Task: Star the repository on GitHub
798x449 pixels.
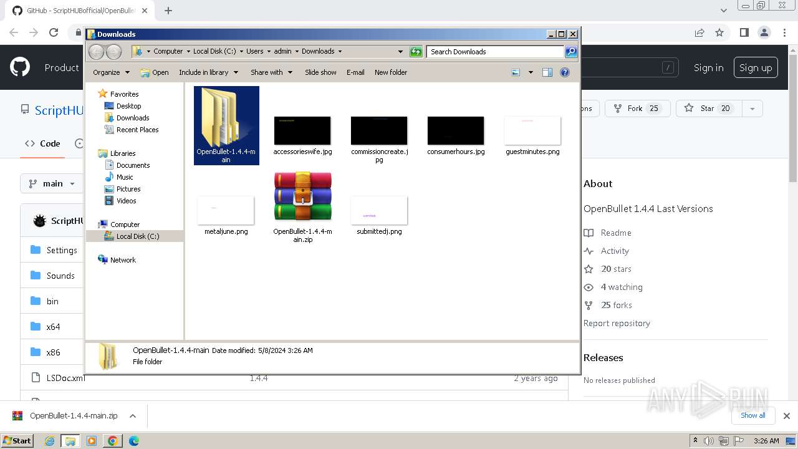Action: pyautogui.click(x=708, y=109)
